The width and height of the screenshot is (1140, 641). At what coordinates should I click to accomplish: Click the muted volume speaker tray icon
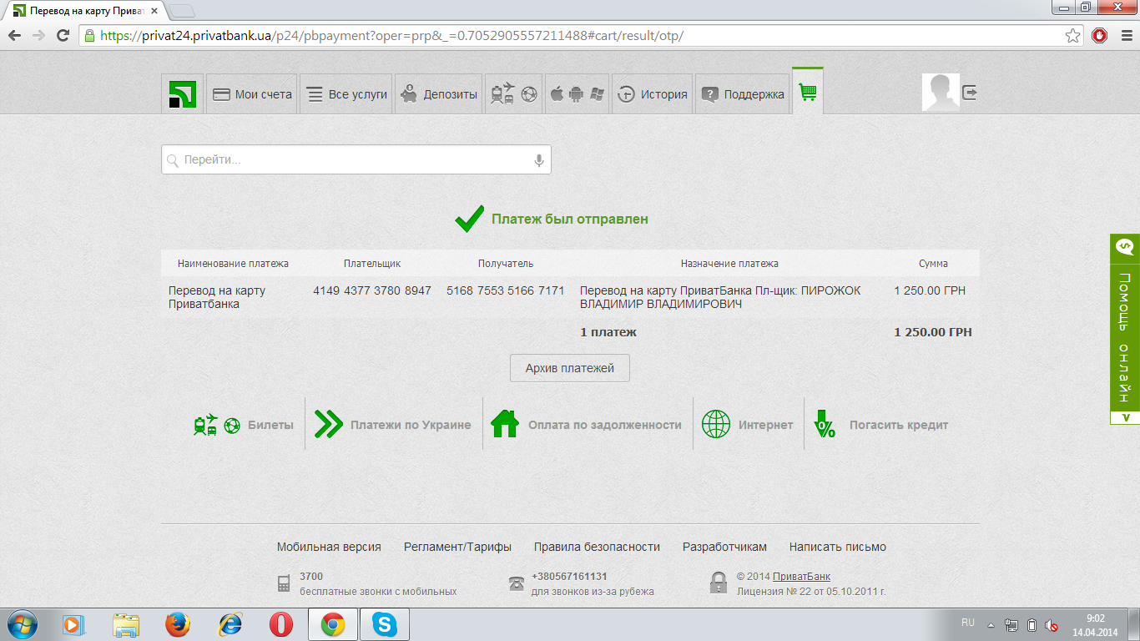coord(1052,625)
